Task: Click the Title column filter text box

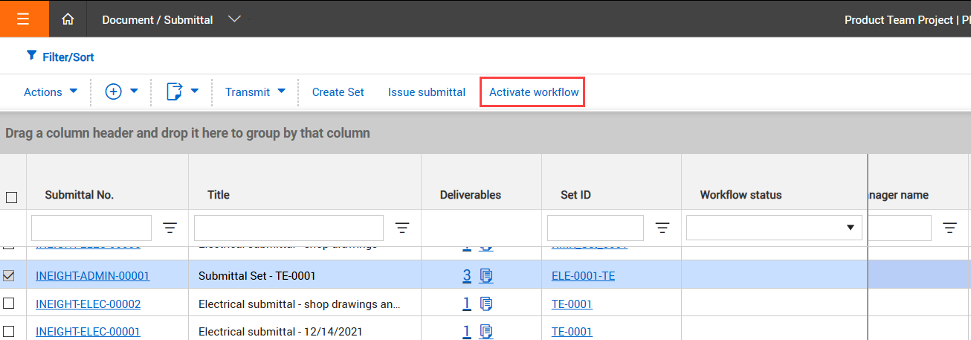Action: (x=288, y=228)
